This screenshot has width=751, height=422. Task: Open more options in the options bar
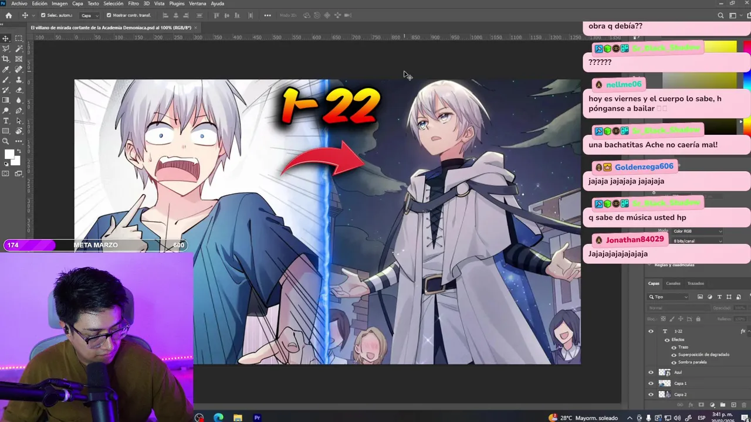coord(268,15)
